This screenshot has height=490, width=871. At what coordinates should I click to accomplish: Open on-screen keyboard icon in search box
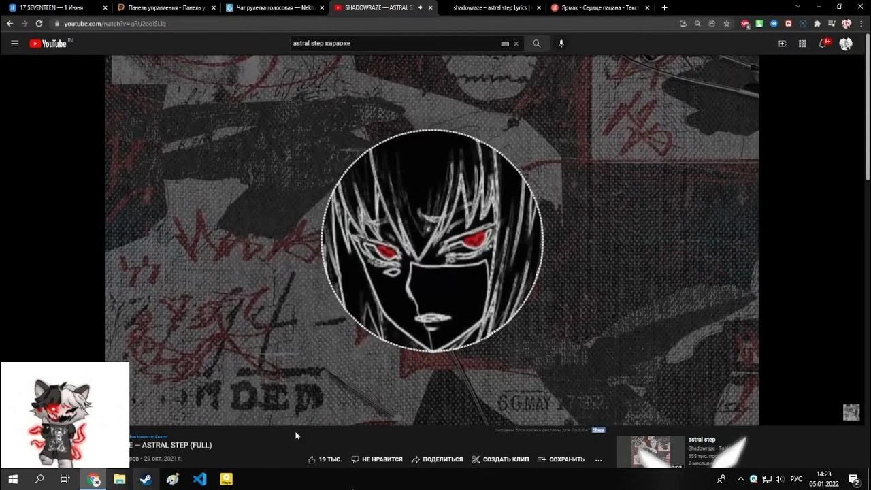tap(505, 44)
